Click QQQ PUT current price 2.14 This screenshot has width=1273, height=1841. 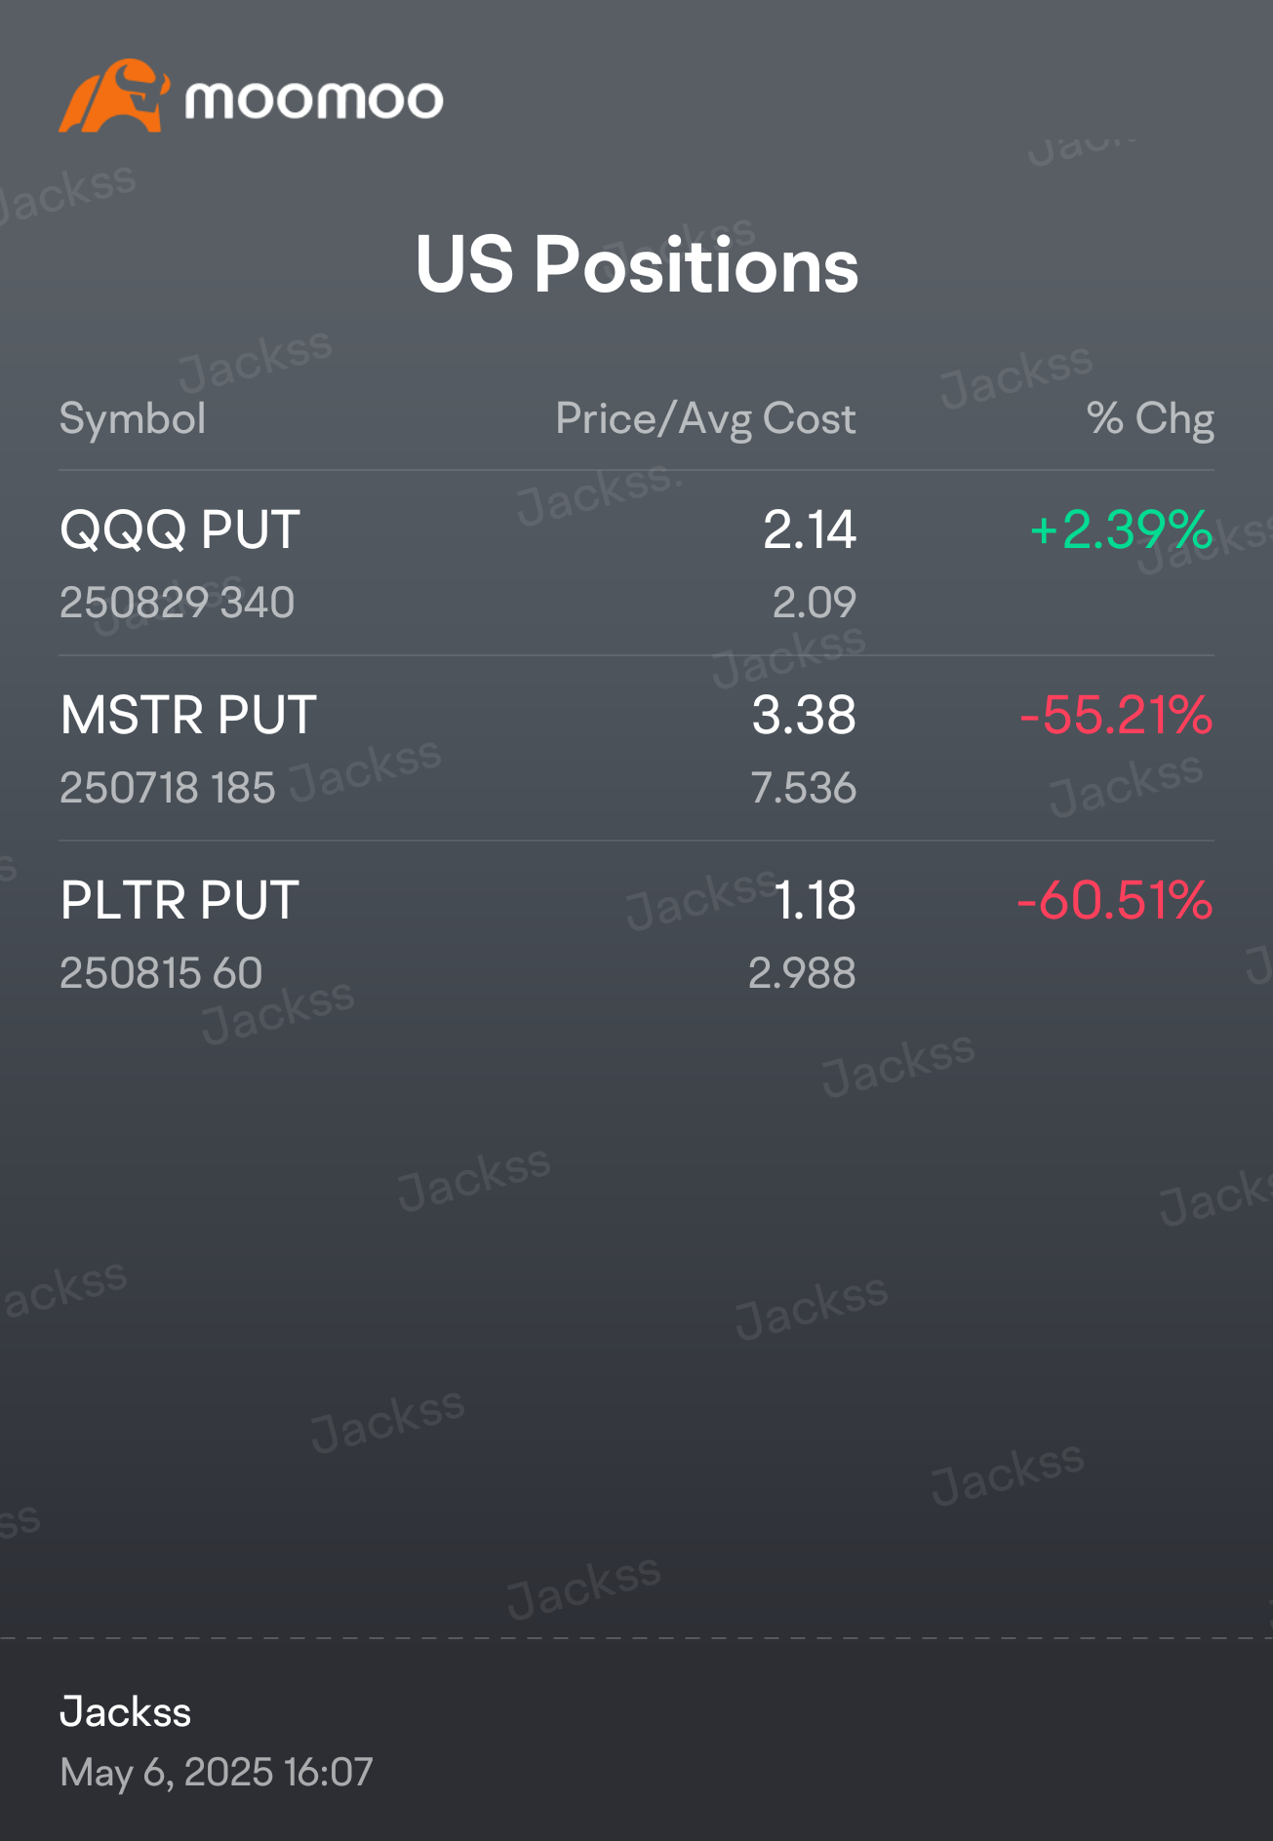(x=809, y=529)
